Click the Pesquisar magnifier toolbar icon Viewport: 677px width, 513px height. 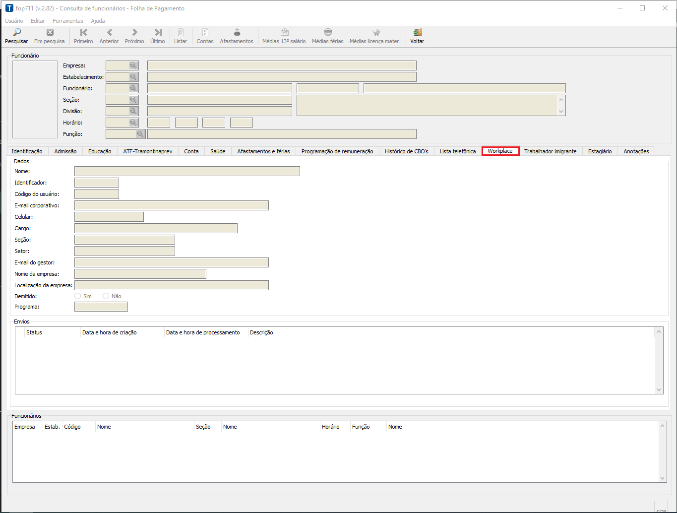coord(16,33)
